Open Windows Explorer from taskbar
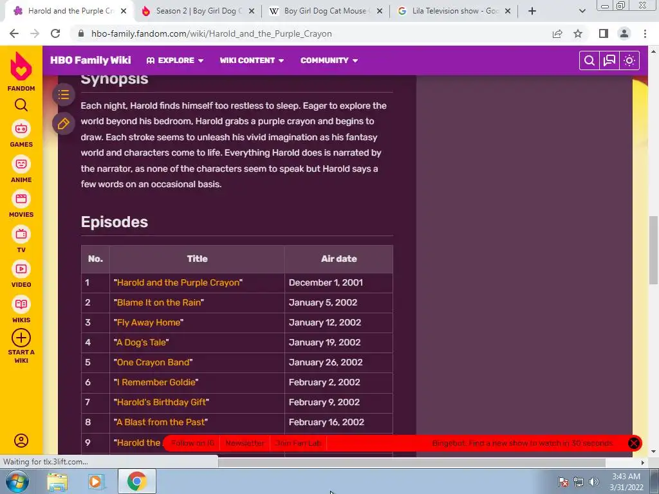This screenshot has height=494, width=659. click(57, 482)
